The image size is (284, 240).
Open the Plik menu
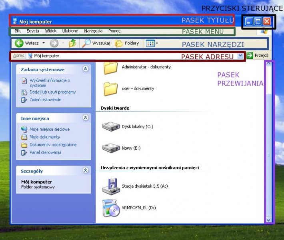pyautogui.click(x=18, y=31)
